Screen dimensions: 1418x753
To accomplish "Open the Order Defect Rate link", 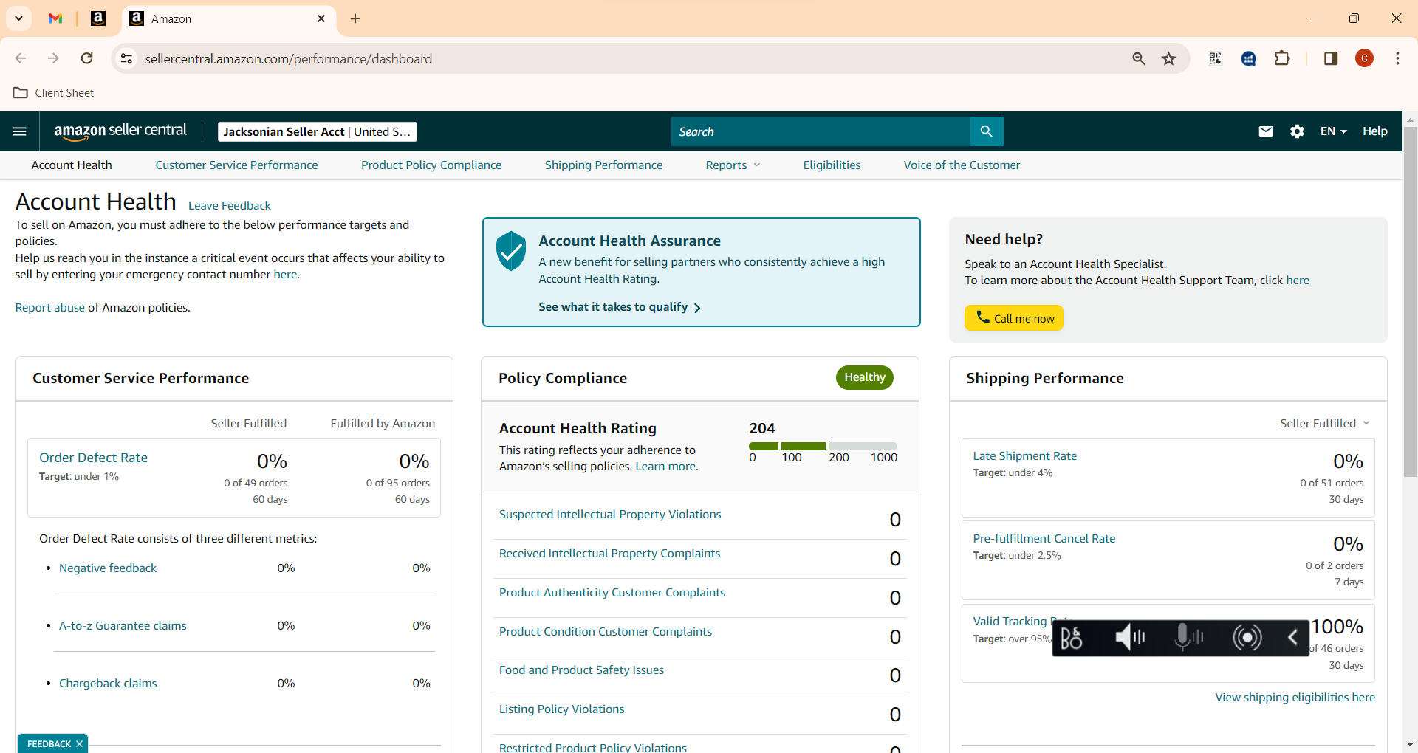I will tap(93, 458).
